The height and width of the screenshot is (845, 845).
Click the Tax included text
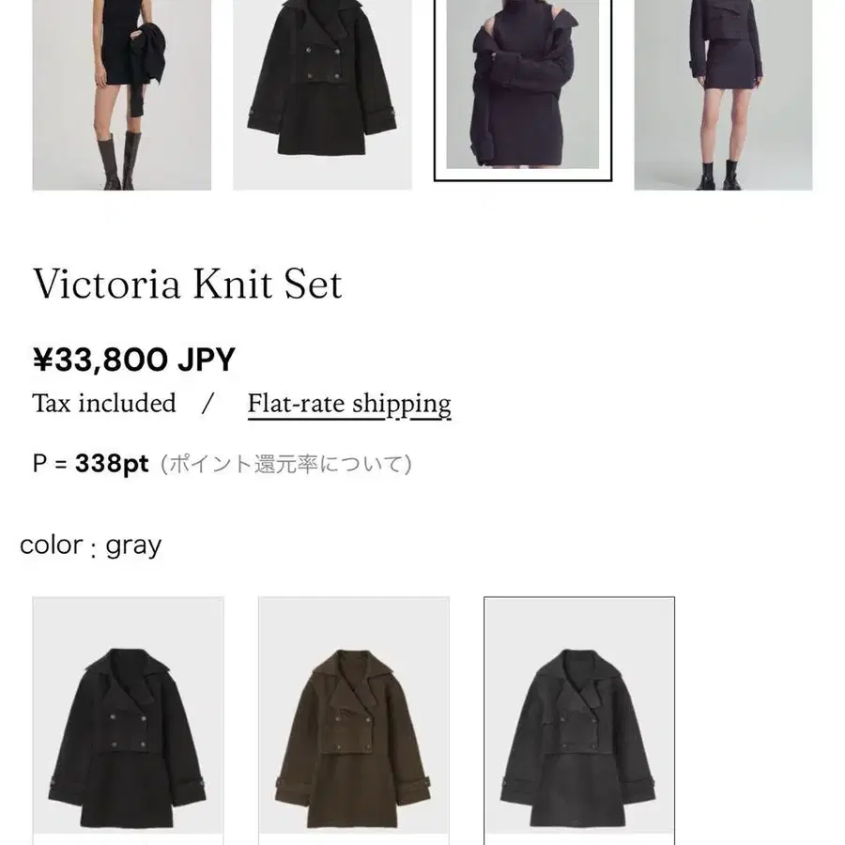pos(104,403)
